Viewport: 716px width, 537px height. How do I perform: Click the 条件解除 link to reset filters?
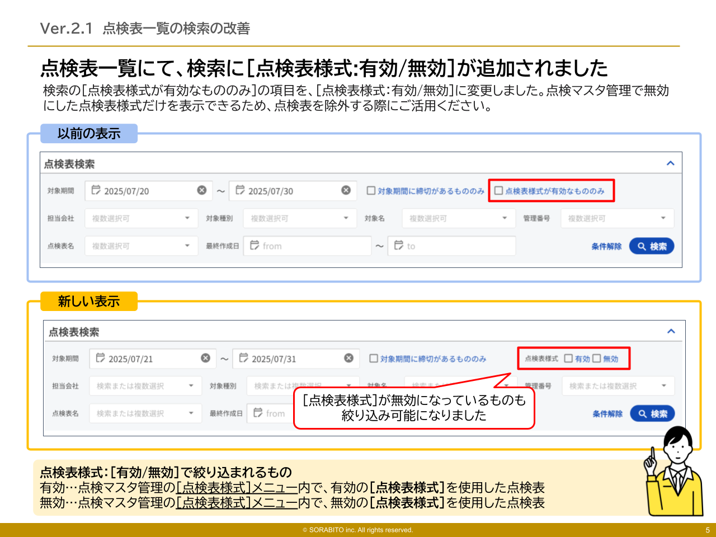(606, 246)
